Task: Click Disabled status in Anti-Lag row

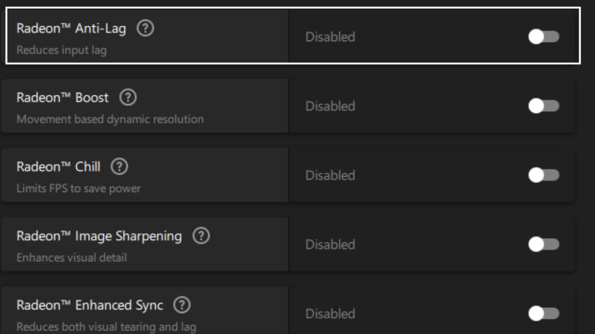Action: pos(330,37)
